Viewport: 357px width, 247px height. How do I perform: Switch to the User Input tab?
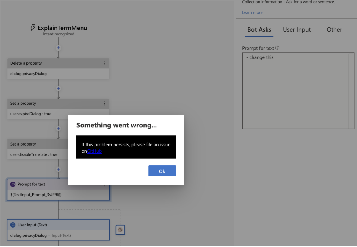click(297, 29)
